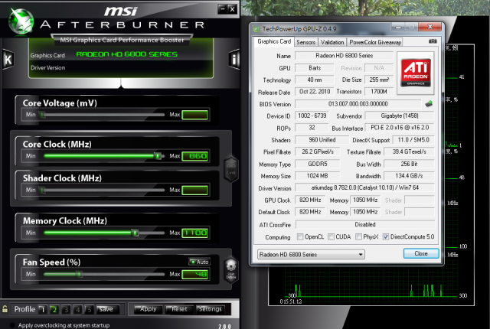Screen dimensions: 490x329
Task: Minimize the MSI Afterburner window
Action: pyautogui.click(x=222, y=9)
